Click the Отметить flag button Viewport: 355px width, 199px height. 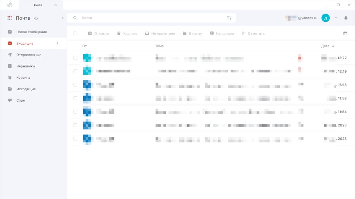click(x=253, y=34)
